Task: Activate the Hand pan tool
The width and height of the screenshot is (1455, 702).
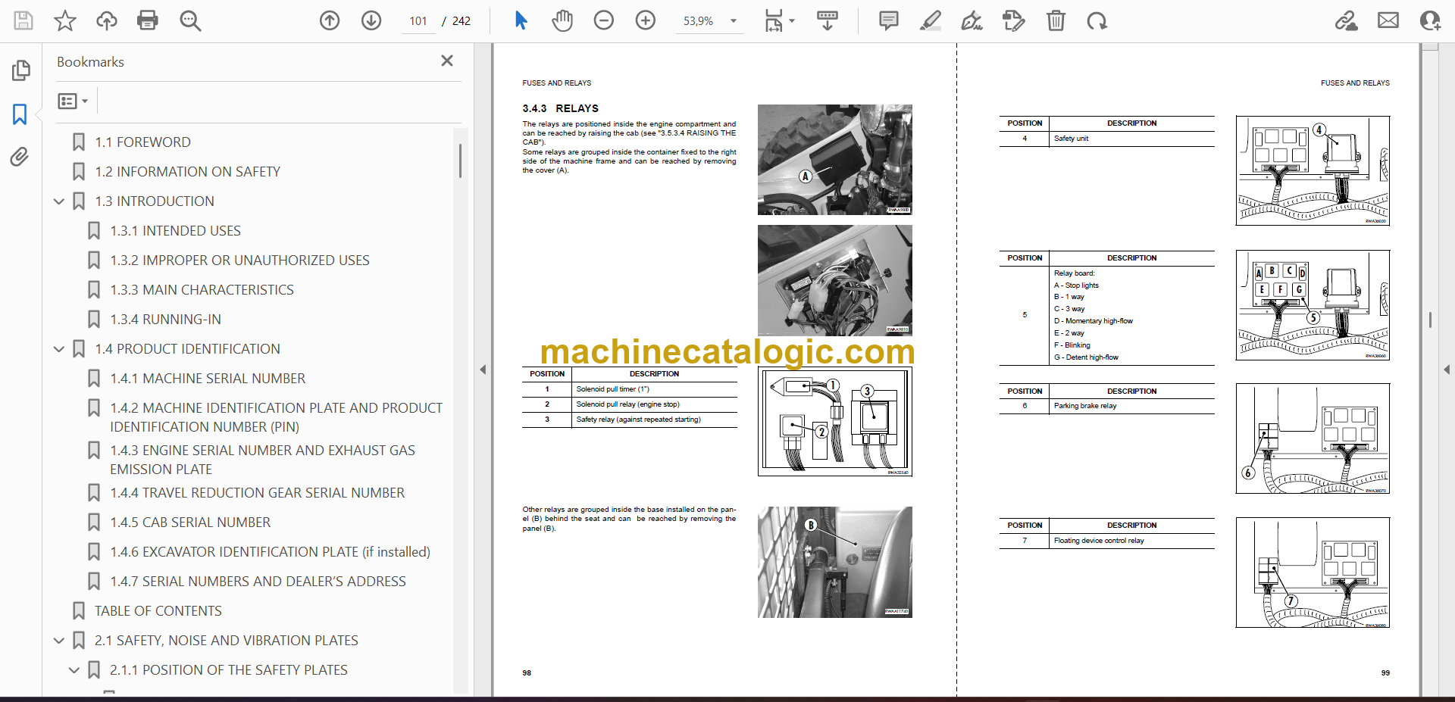Action: [562, 20]
